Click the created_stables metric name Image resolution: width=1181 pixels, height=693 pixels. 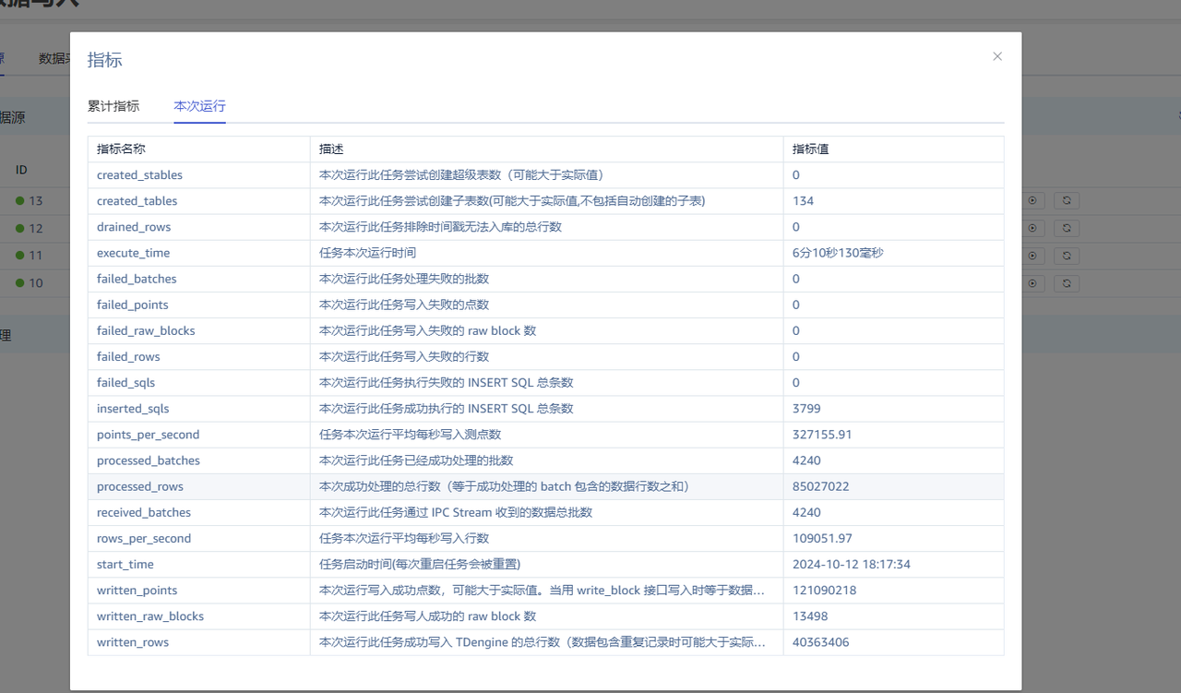tap(139, 174)
